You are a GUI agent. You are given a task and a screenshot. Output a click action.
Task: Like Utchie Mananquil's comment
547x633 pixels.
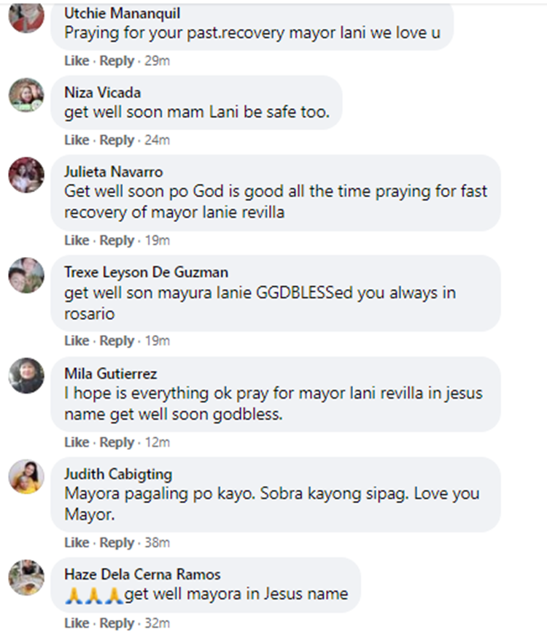pyautogui.click(x=77, y=61)
